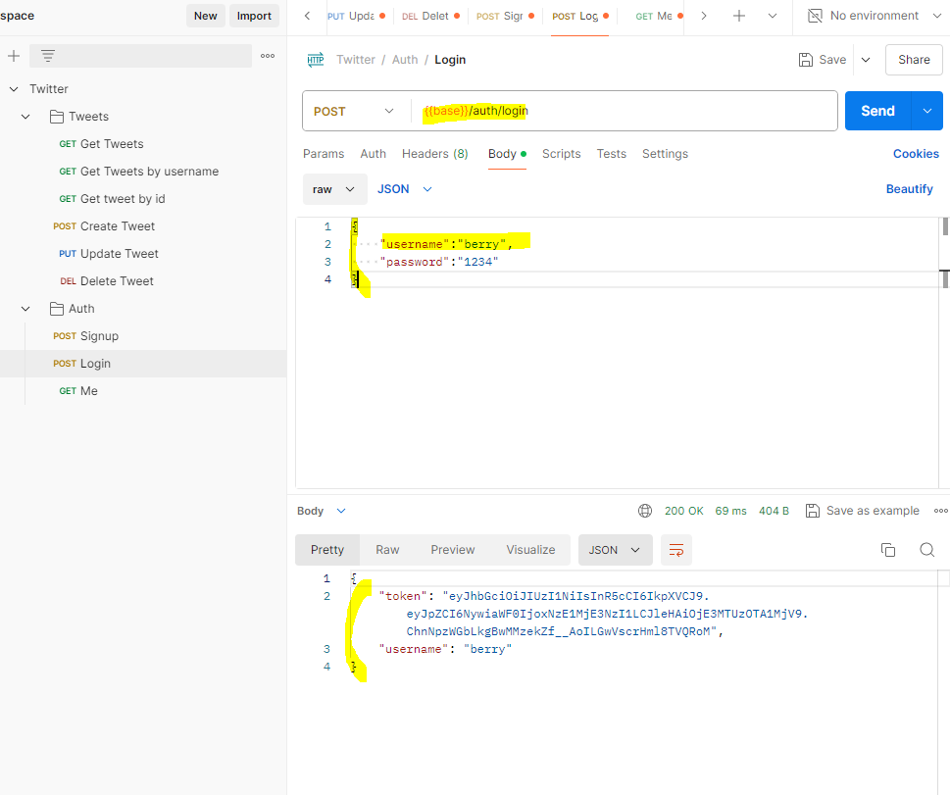Click the No environment icon
Image resolution: width=950 pixels, height=795 pixels.
pos(815,16)
